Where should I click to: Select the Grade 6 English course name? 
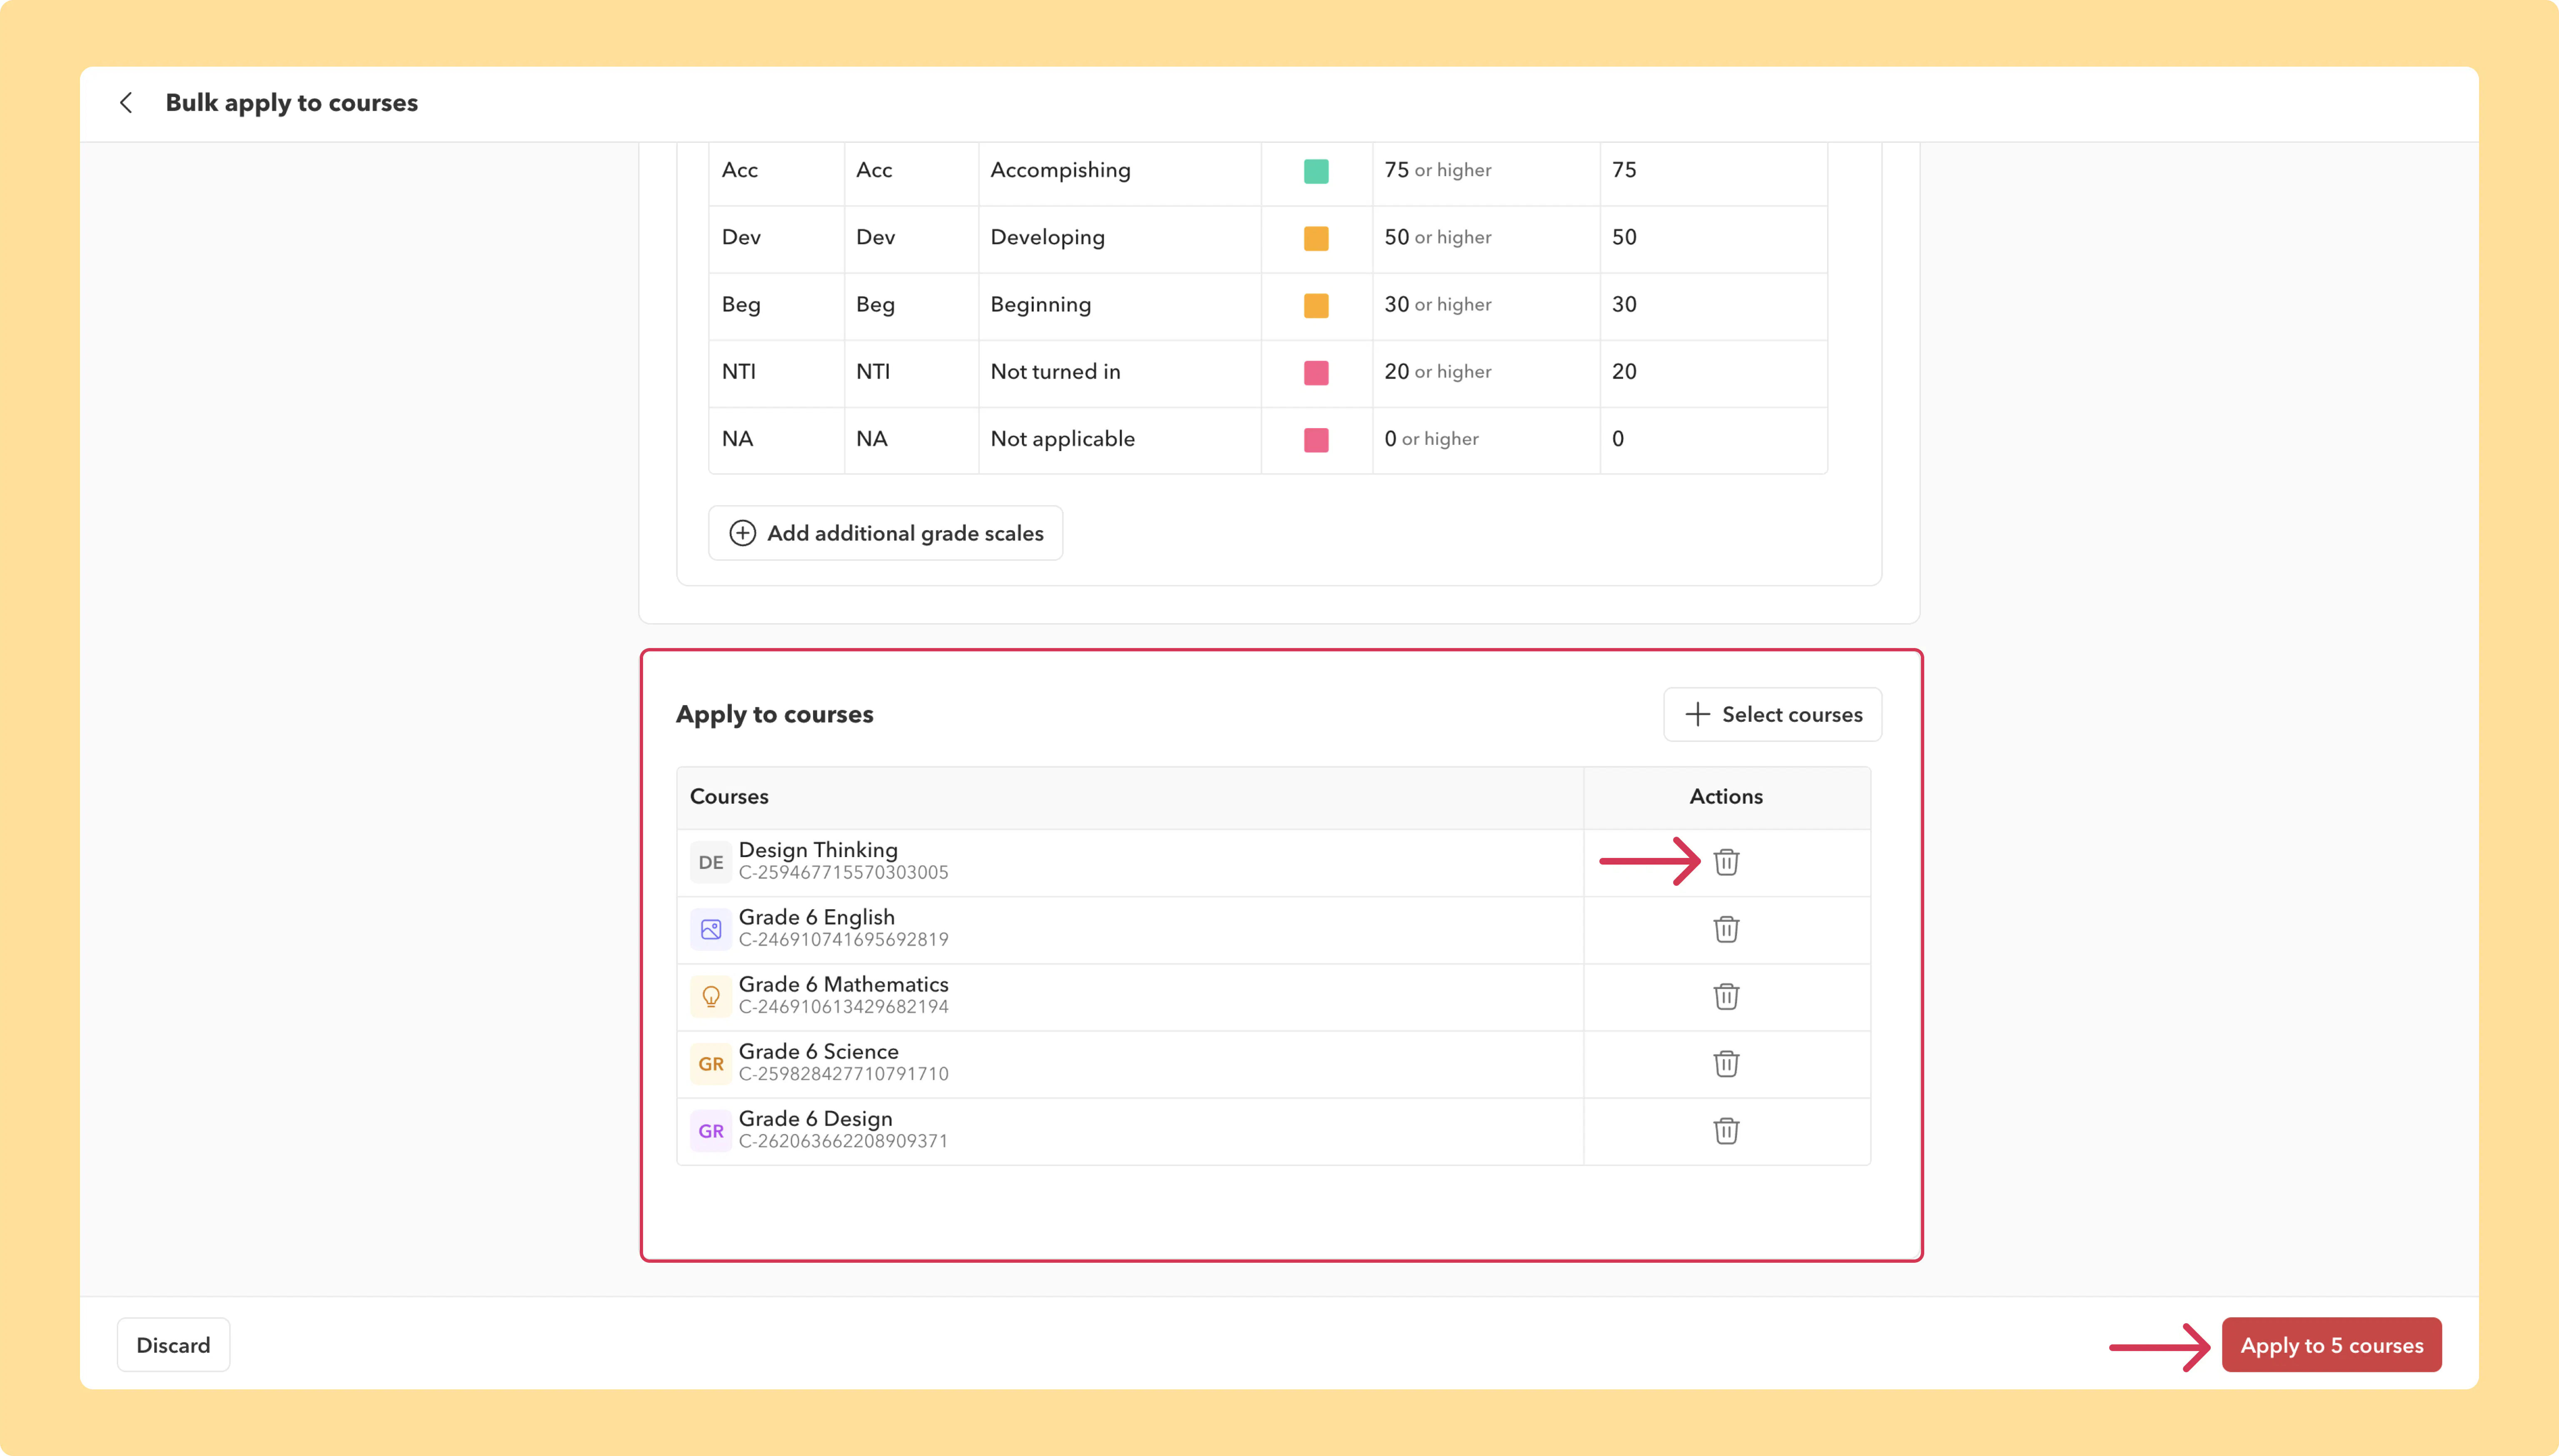[x=817, y=917]
